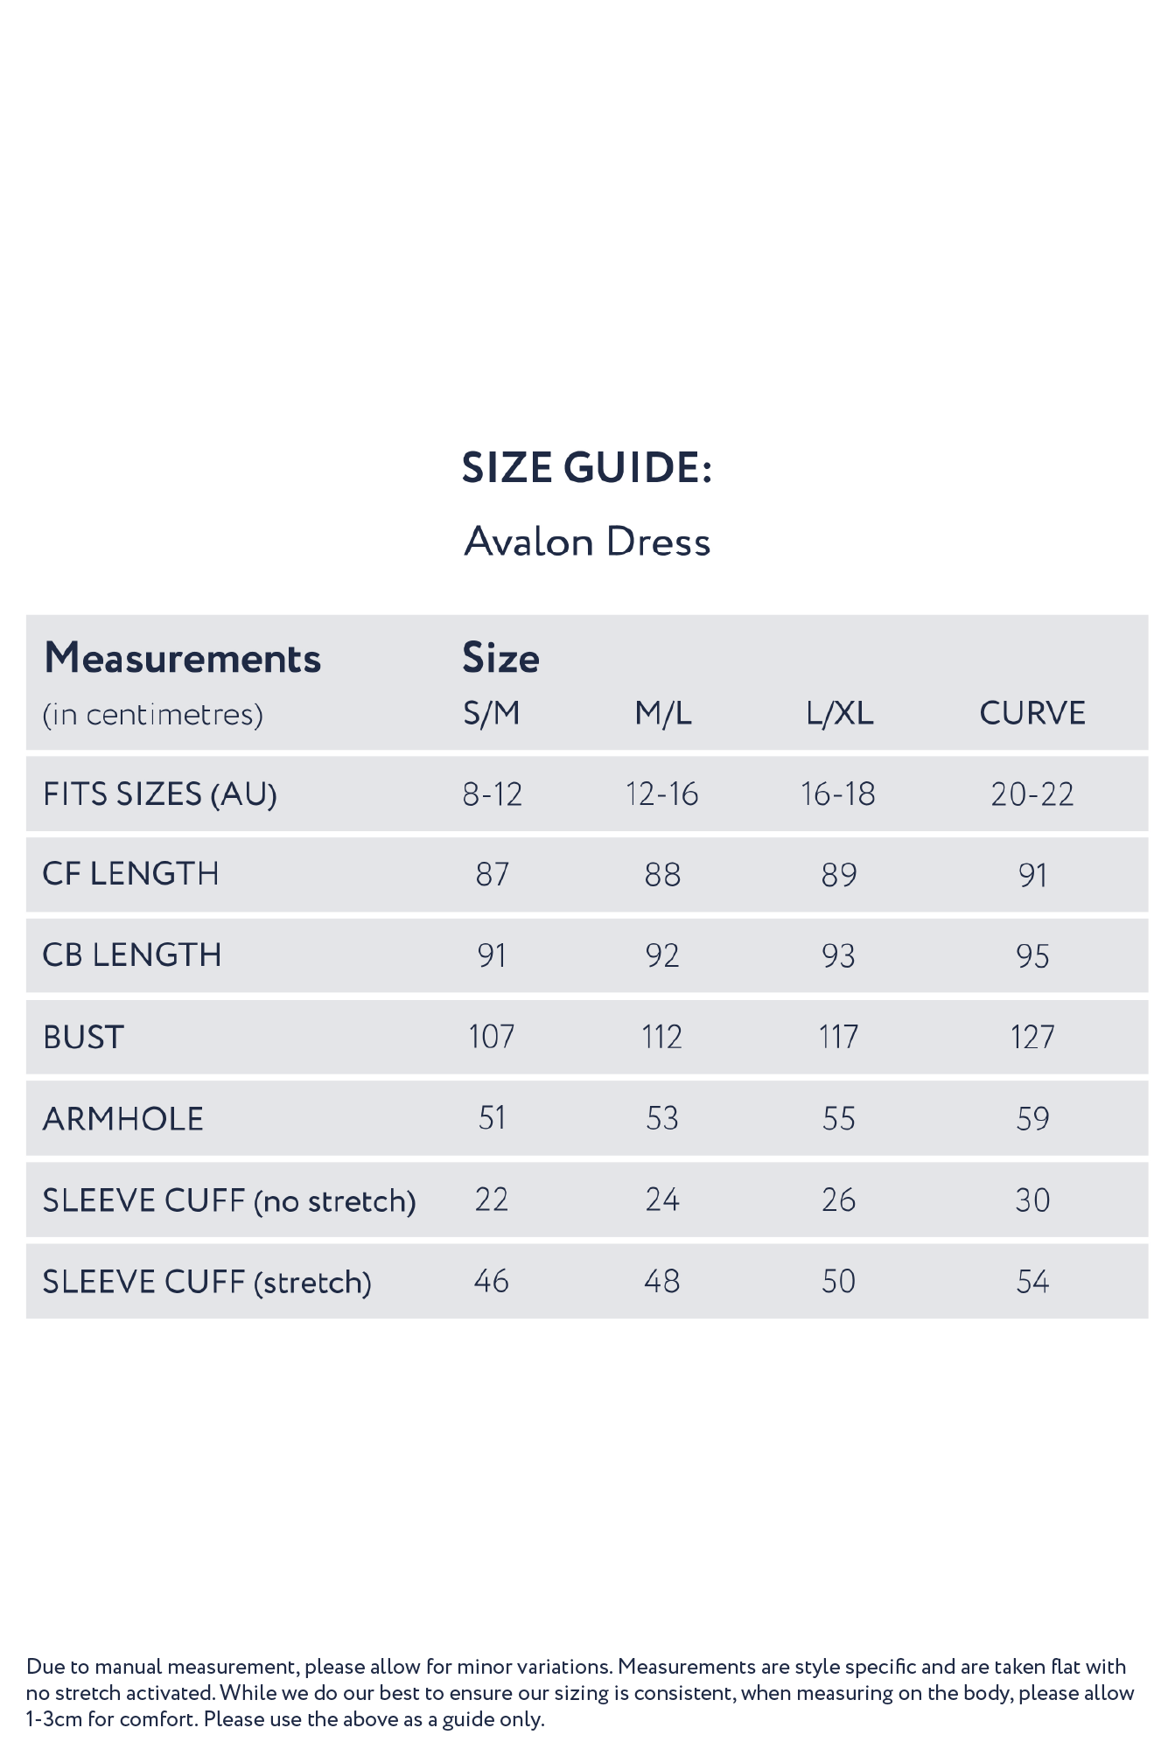This screenshot has height=1763, width=1175.
Task: Click the FITS SIZES (AU) row label
Action: pos(160,794)
